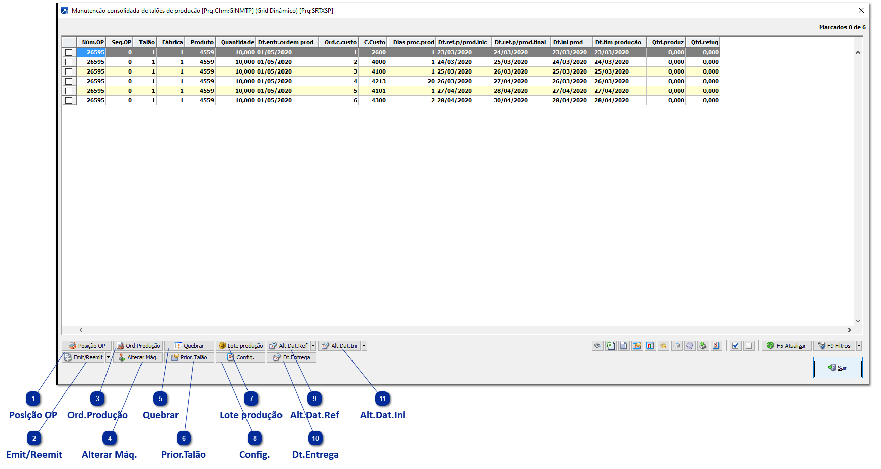Click the Alt.Dat.Ini button

339,346
